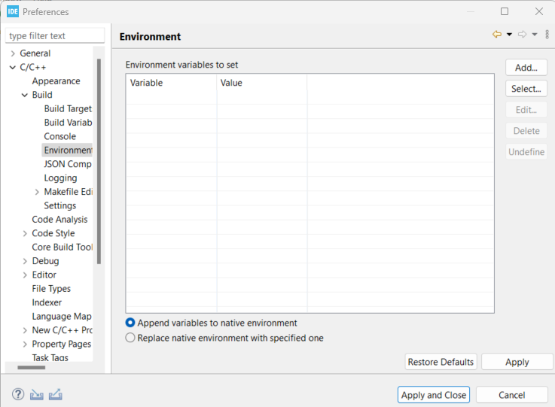Collapse the Build tree node
Screen dimensions: 555x407
click(25, 95)
